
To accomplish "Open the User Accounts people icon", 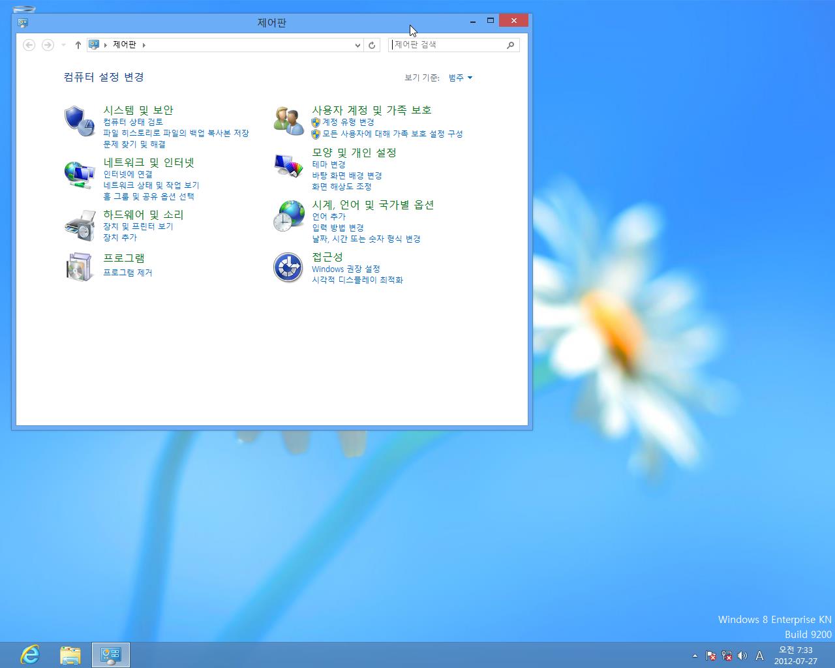I will 288,121.
